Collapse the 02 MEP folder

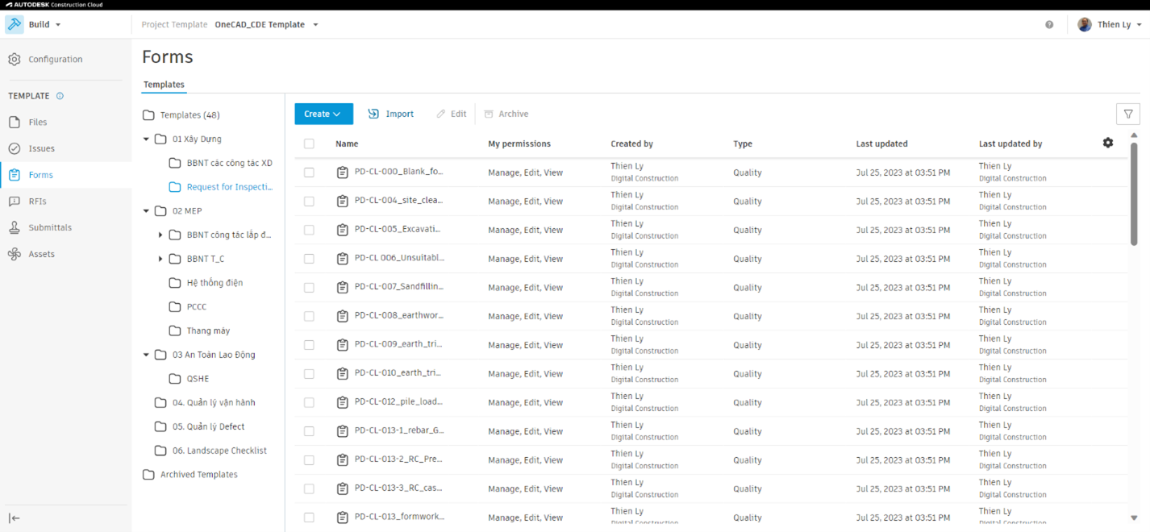[146, 211]
